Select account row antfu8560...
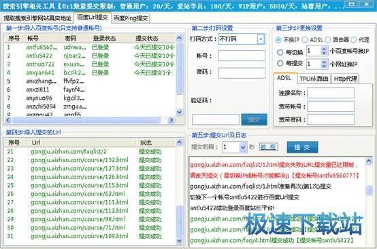Screen dimensions: 377x249 click(90, 47)
